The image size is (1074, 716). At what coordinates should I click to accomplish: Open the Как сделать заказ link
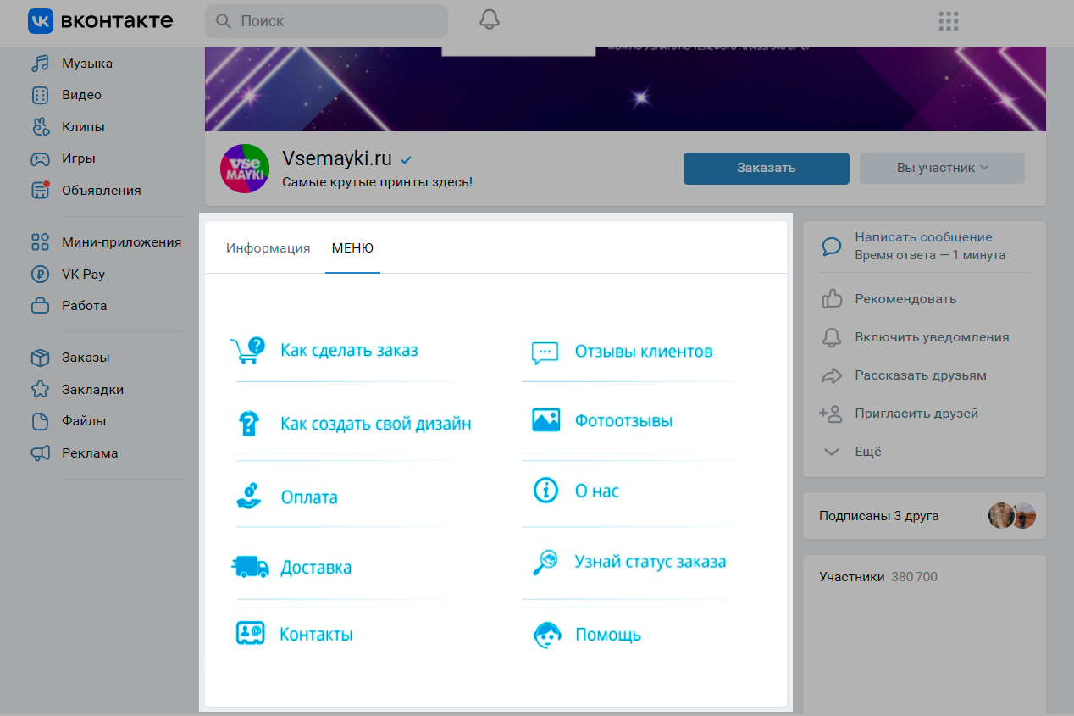click(x=349, y=350)
